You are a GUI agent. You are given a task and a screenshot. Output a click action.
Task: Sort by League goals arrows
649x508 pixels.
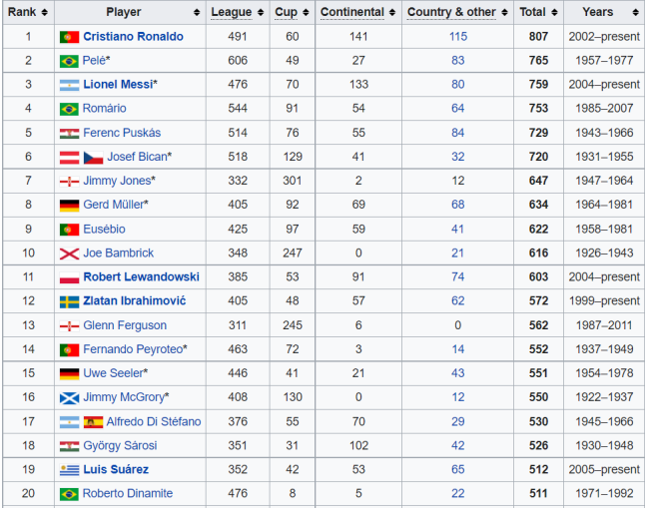tap(261, 12)
